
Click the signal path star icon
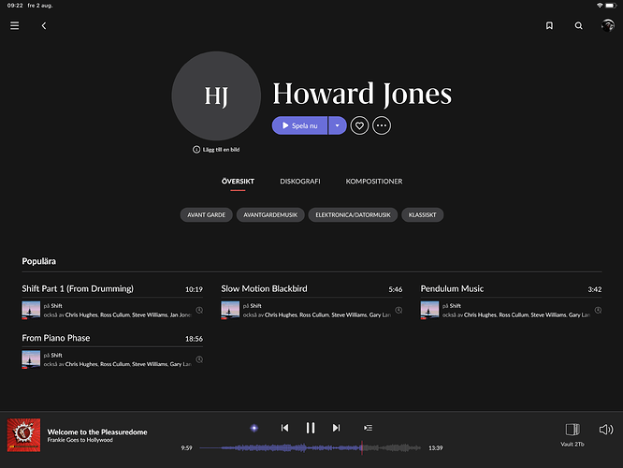pos(254,428)
